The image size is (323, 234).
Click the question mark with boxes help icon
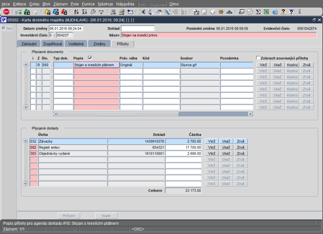tap(283, 12)
